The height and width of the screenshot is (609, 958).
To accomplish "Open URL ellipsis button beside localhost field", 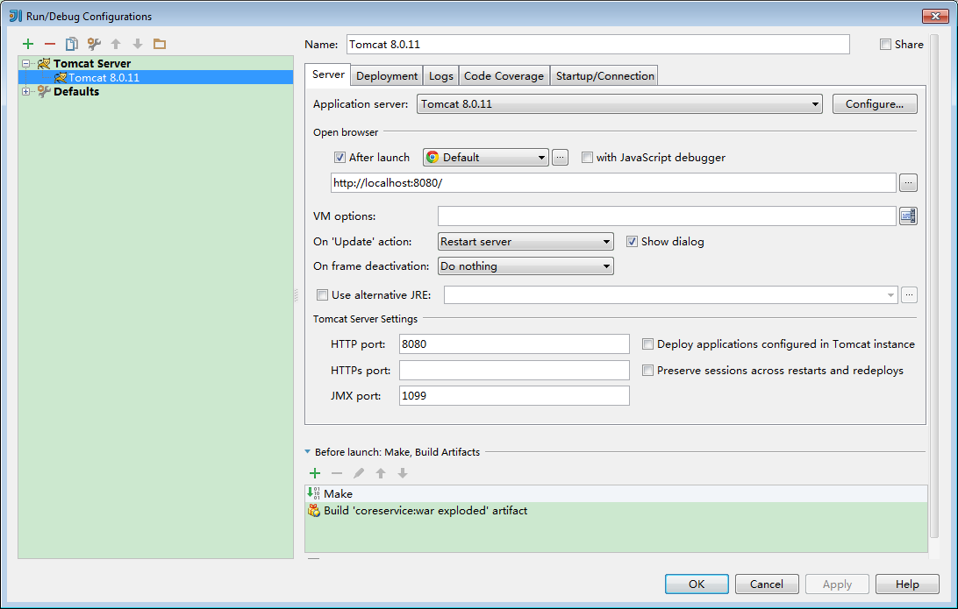I will [908, 182].
